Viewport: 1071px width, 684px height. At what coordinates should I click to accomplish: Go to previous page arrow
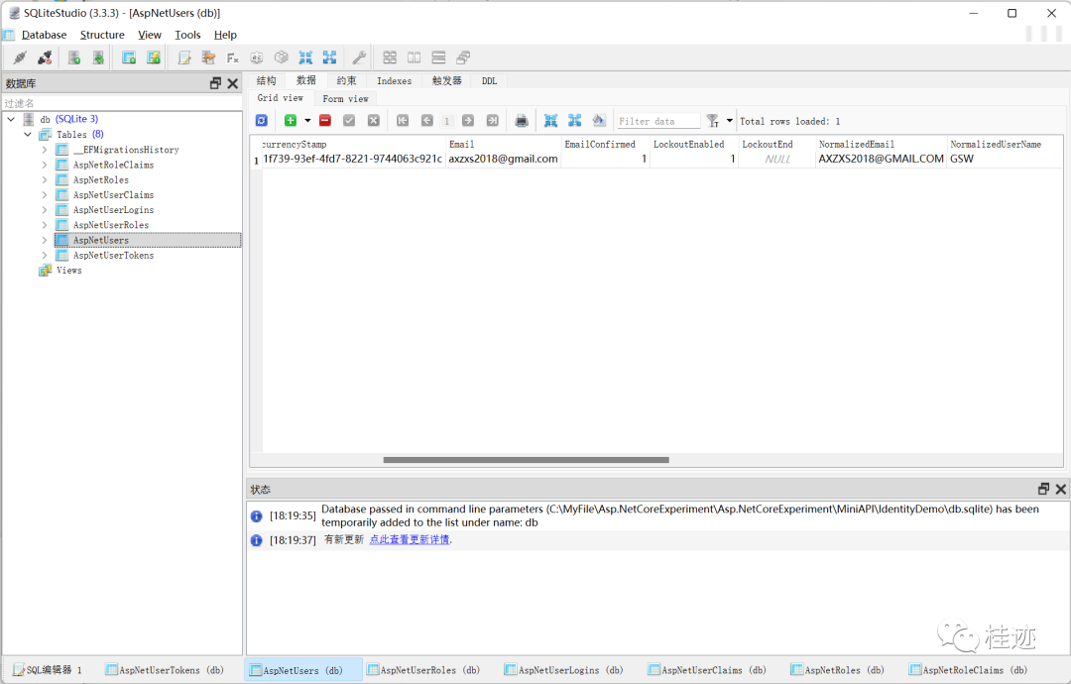coord(426,121)
